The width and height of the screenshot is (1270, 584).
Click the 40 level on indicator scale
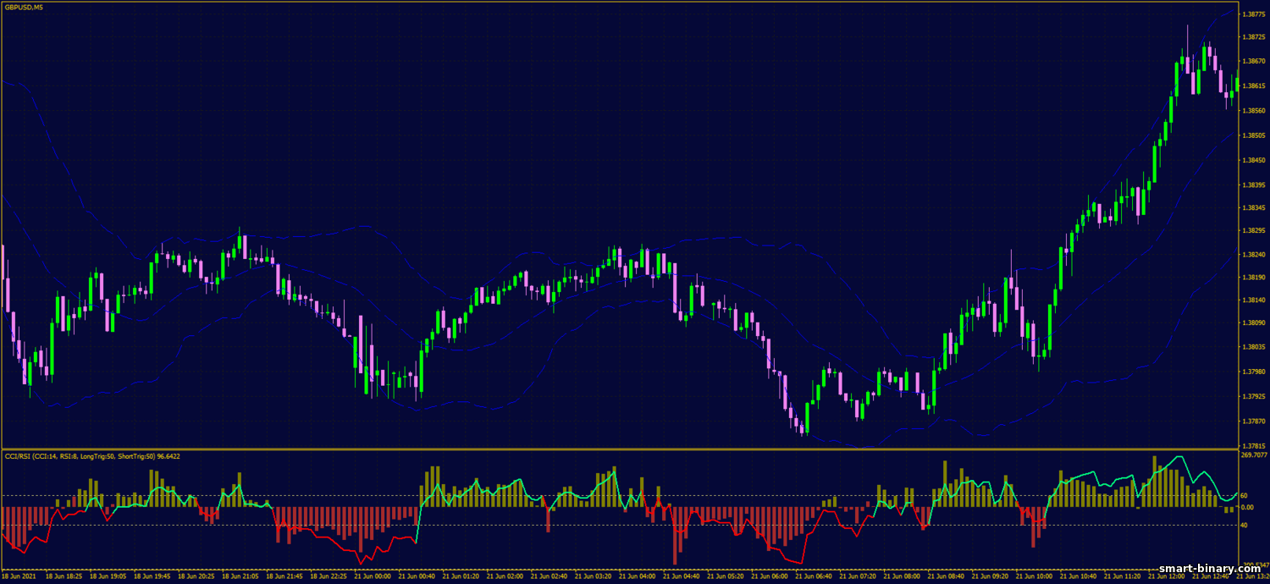click(1244, 525)
